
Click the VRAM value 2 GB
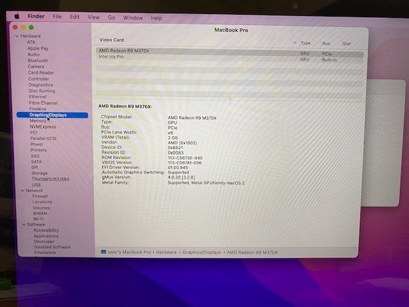point(173,138)
